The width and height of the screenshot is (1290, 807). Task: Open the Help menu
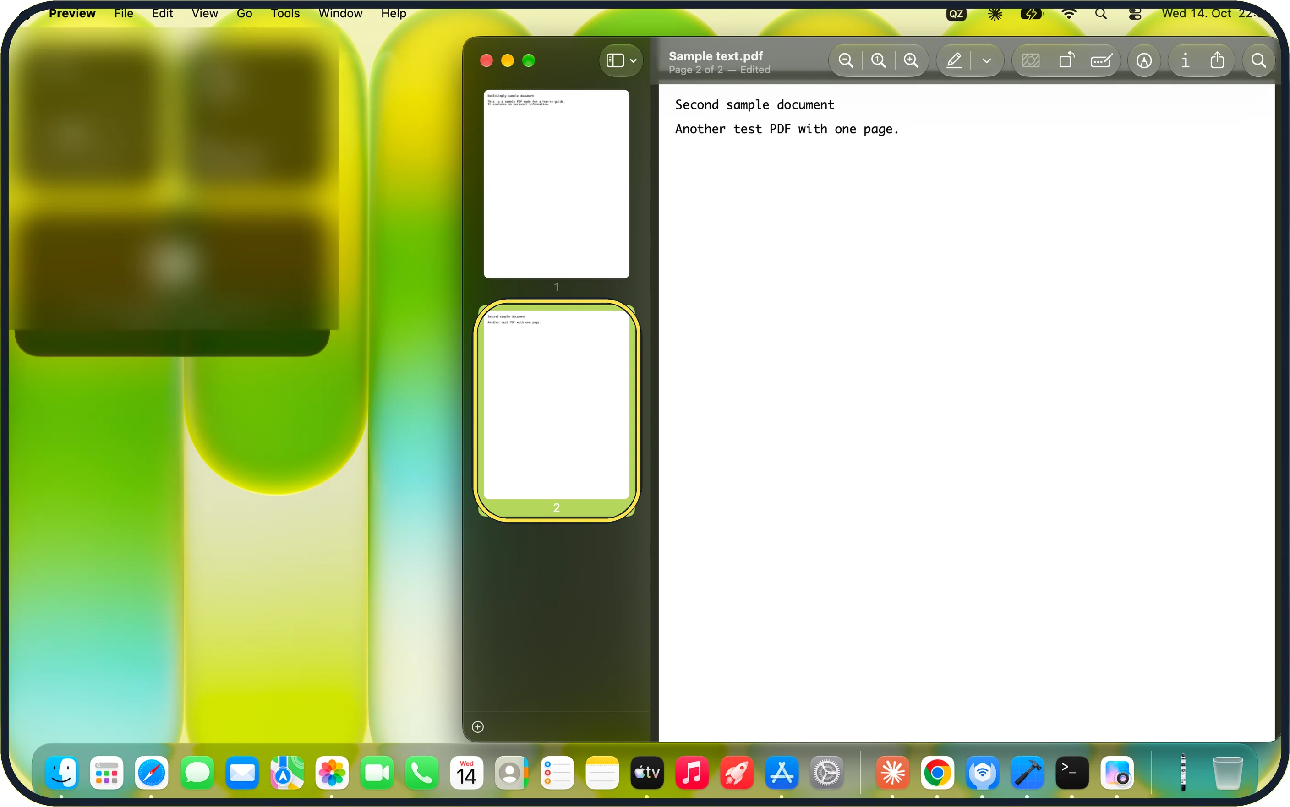click(394, 13)
